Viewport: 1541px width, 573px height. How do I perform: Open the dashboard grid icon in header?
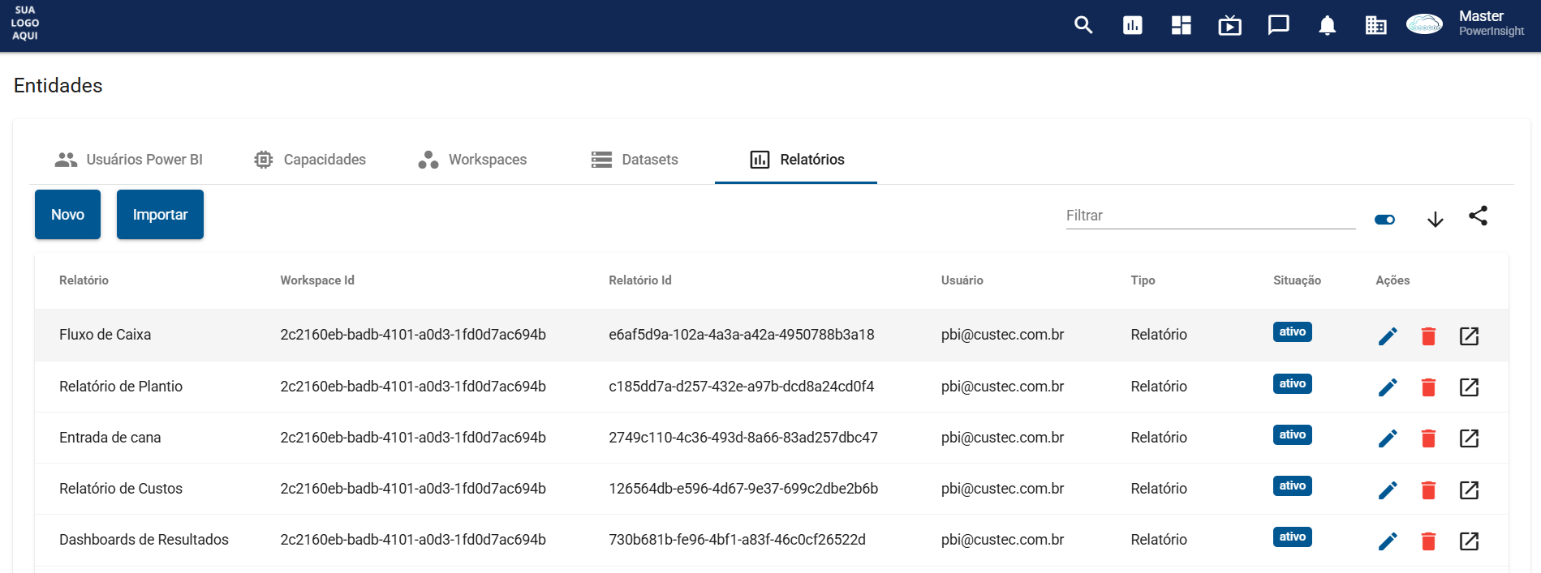pos(1181,25)
